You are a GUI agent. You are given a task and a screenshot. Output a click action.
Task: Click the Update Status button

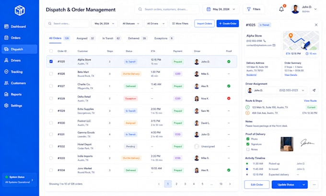tap(286, 184)
